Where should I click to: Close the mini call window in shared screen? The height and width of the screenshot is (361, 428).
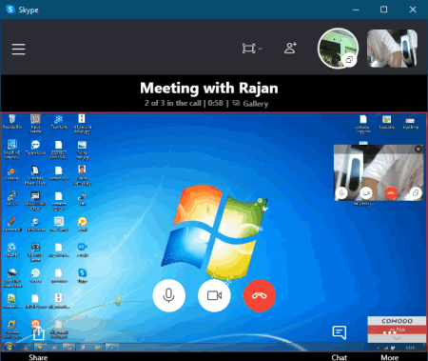click(418, 149)
